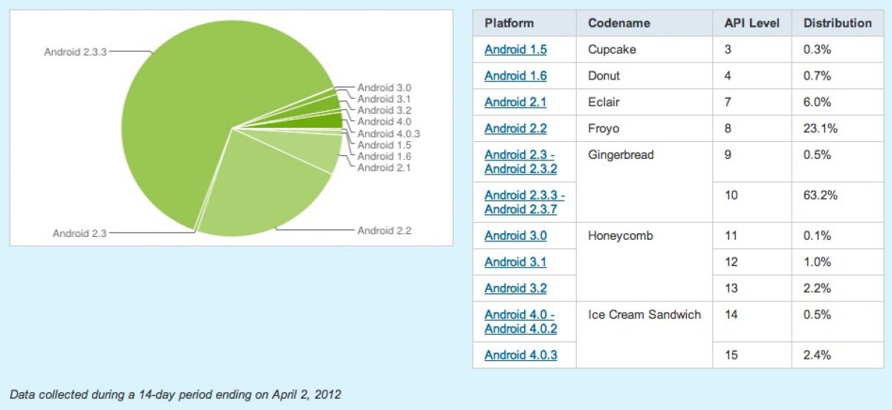Click the Android 2.2 chart label
The width and height of the screenshot is (892, 410).
pyautogui.click(x=384, y=230)
